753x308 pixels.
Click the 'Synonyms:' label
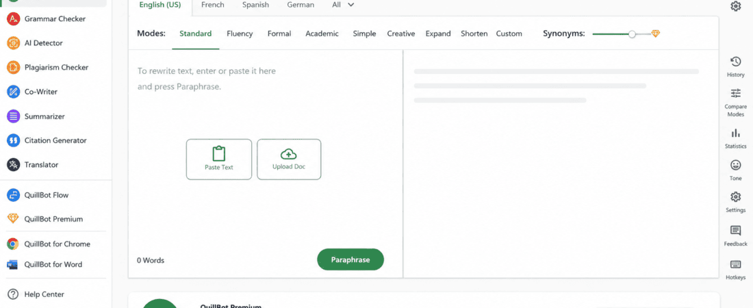pos(564,34)
